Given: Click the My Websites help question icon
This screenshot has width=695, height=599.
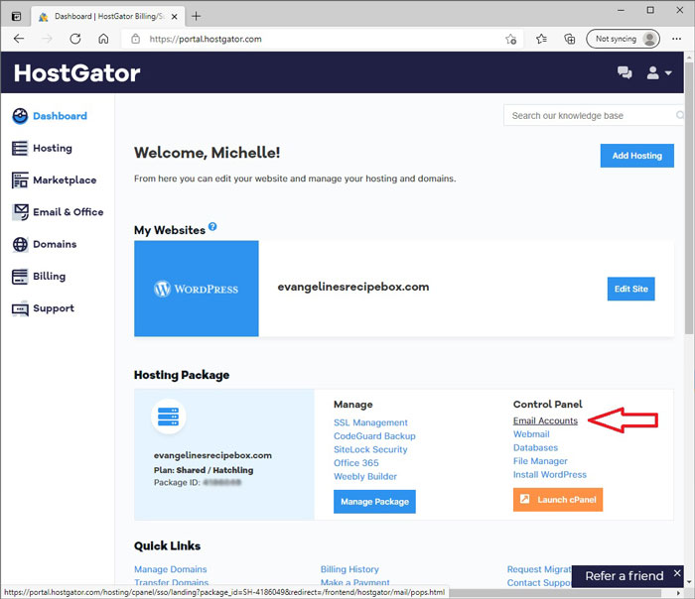Looking at the screenshot, I should click(x=212, y=227).
